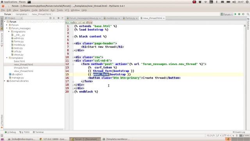Click the LF line separator selector in the status bar
Image resolution: width=250 pixels, height=141 pixels.
tap(218, 136)
